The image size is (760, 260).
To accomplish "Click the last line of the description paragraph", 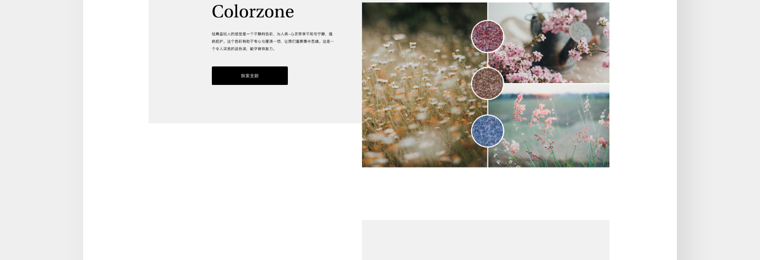I will point(244,49).
